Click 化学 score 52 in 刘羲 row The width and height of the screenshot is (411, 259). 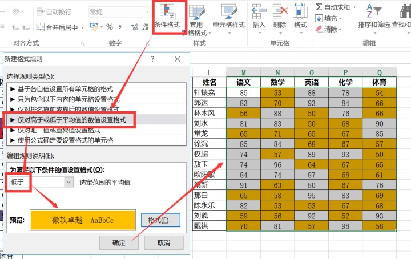click(x=345, y=216)
